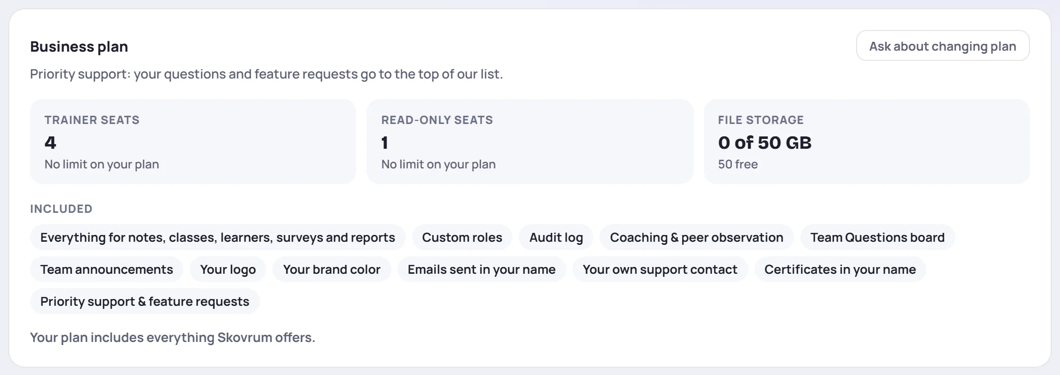
Task: Click the Business plan heading
Action: click(79, 46)
